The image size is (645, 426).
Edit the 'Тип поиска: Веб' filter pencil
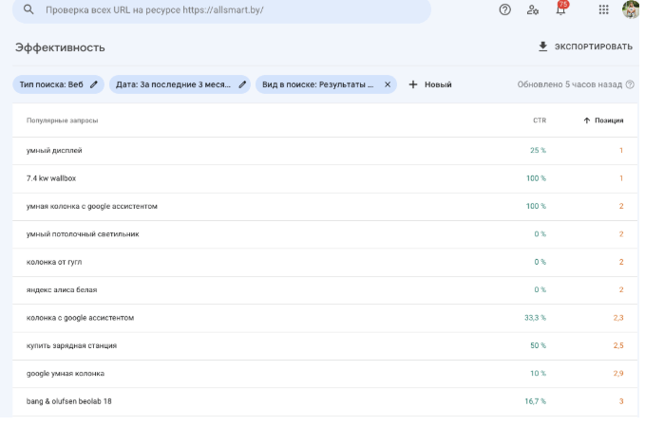(93, 84)
